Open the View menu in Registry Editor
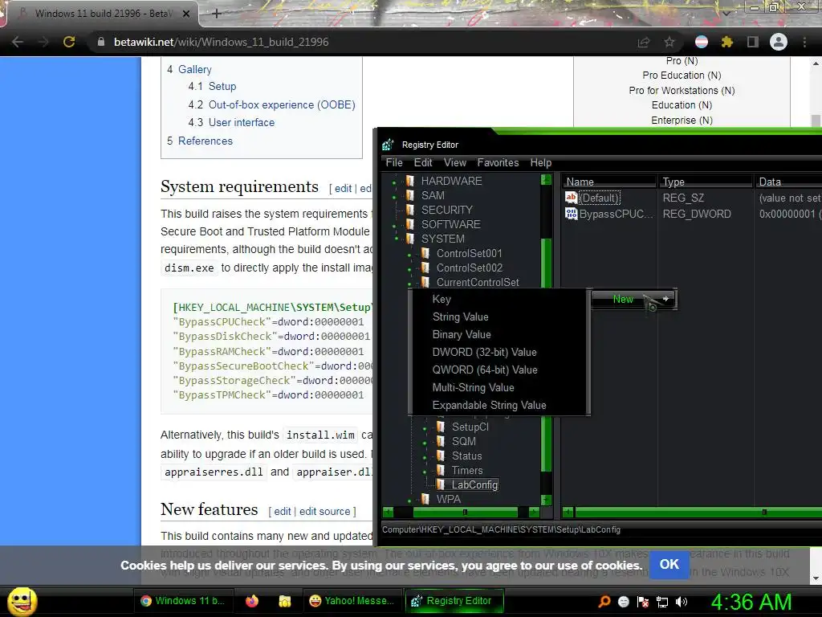 point(455,162)
